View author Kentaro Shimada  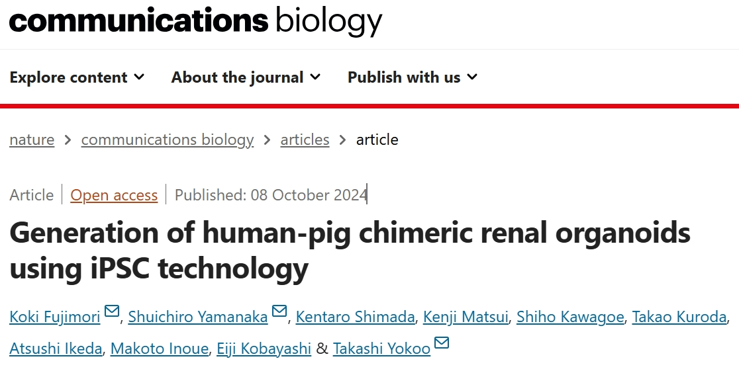[x=356, y=317]
